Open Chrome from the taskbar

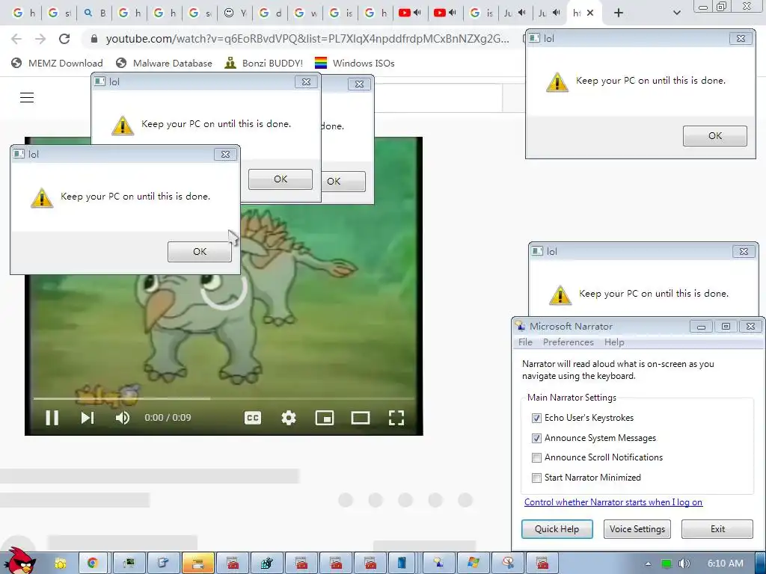point(92,564)
